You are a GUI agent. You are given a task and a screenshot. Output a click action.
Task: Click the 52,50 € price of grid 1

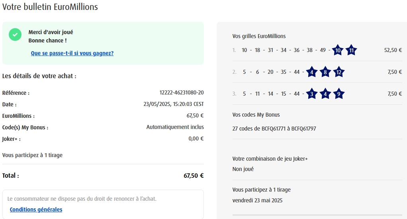click(x=393, y=50)
